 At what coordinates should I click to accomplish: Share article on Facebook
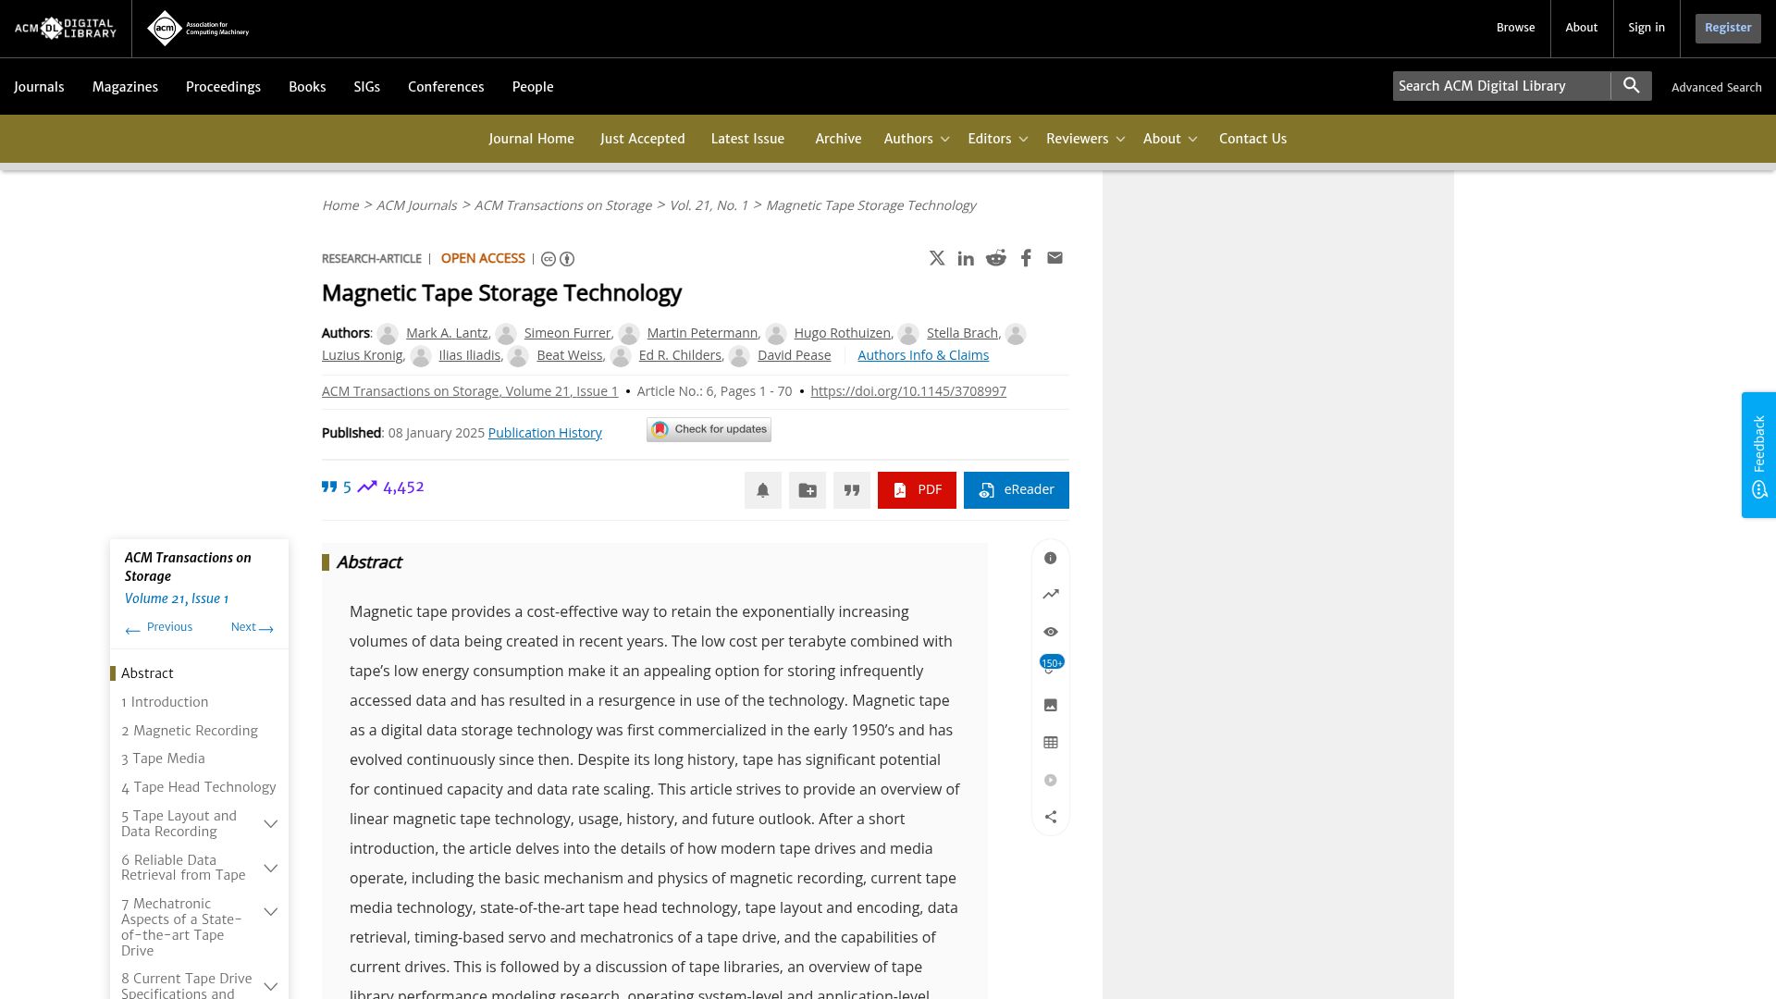(1026, 258)
